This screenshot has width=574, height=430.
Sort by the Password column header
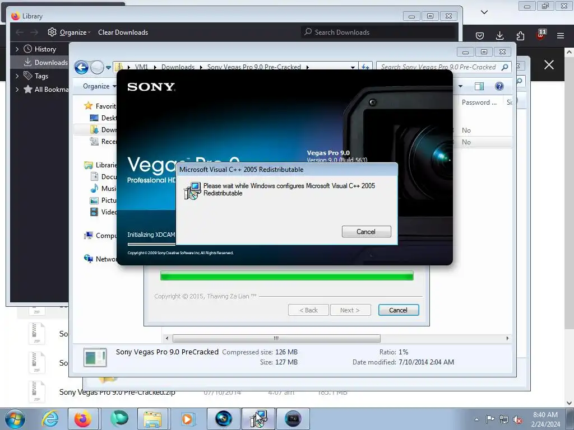coord(479,102)
